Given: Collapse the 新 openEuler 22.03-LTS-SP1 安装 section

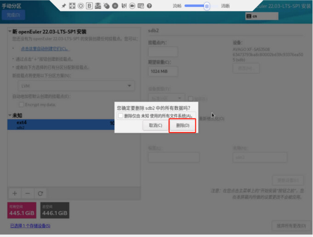Looking at the screenshot, I should [10, 32].
